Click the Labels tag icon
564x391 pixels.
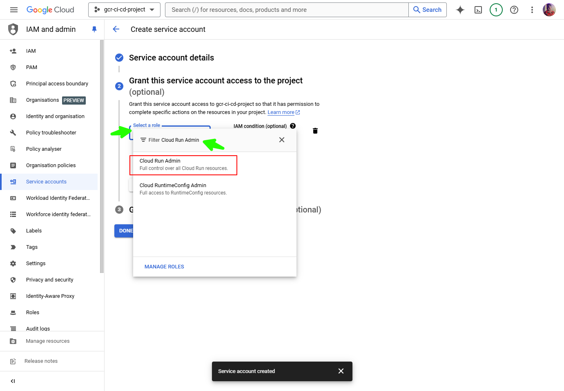tap(13, 231)
